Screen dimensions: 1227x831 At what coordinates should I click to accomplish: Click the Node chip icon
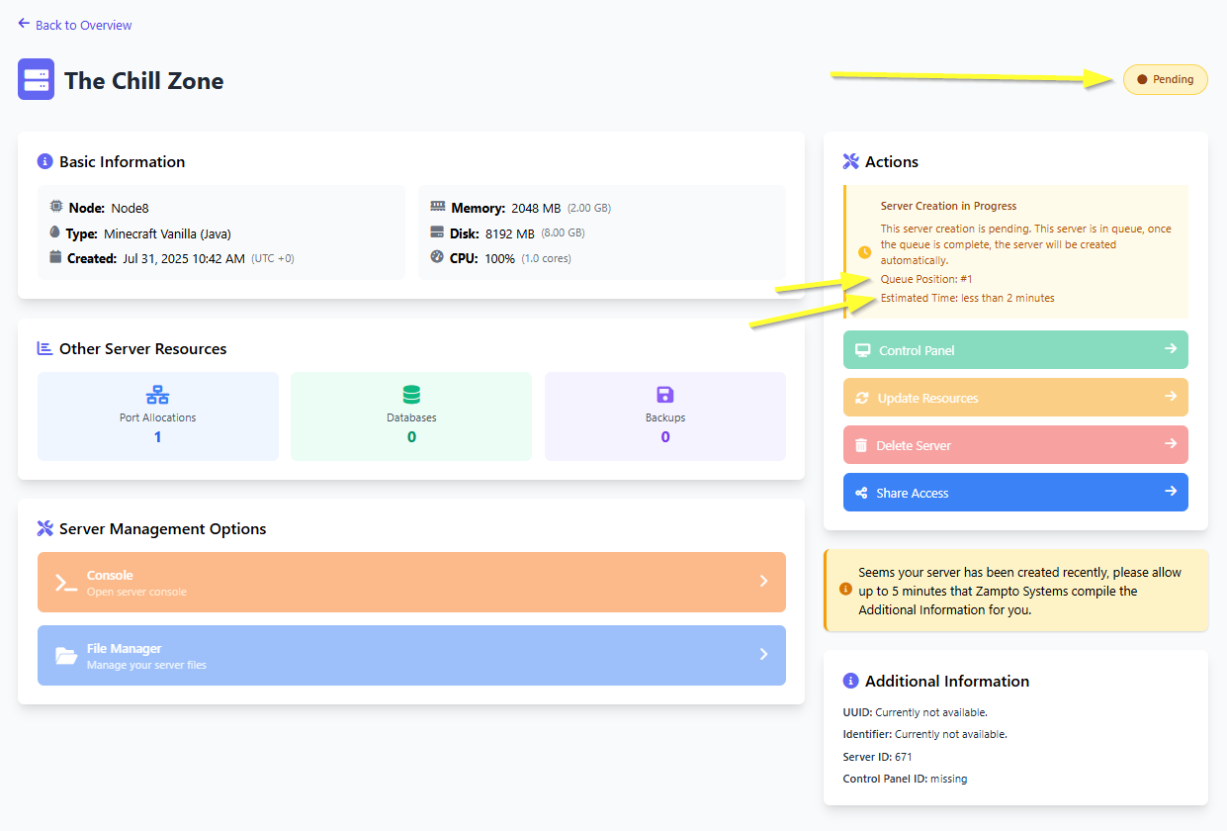click(x=56, y=207)
